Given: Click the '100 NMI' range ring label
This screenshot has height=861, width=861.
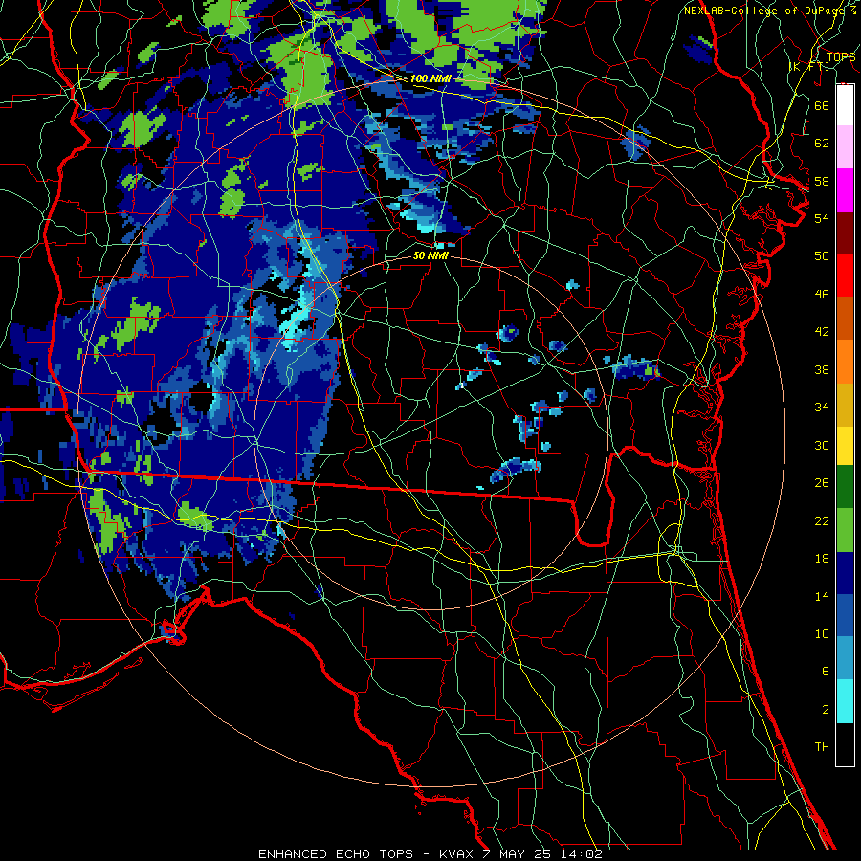Looking at the screenshot, I should click(430, 78).
